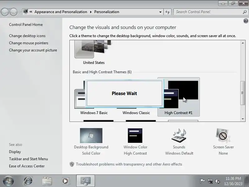
Task: Open the recent pages dropdown arrow
Action: click(20, 12)
